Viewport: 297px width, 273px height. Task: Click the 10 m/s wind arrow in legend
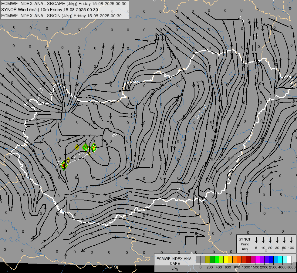point(263,240)
